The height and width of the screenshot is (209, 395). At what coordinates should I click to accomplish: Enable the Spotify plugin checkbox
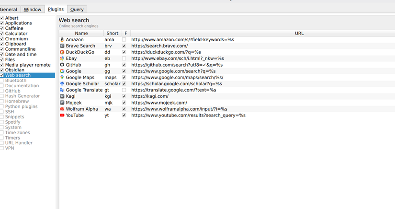pos(2,122)
